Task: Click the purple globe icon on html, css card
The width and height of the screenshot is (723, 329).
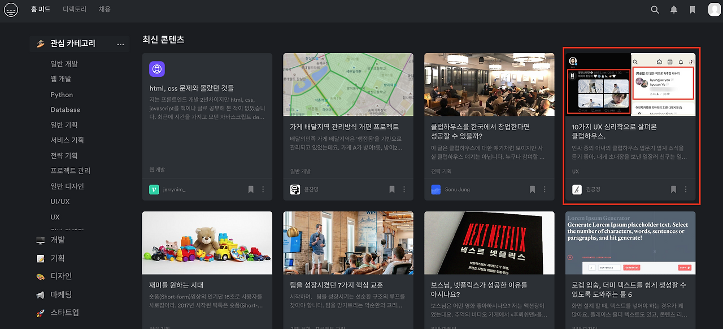Action: coord(157,69)
